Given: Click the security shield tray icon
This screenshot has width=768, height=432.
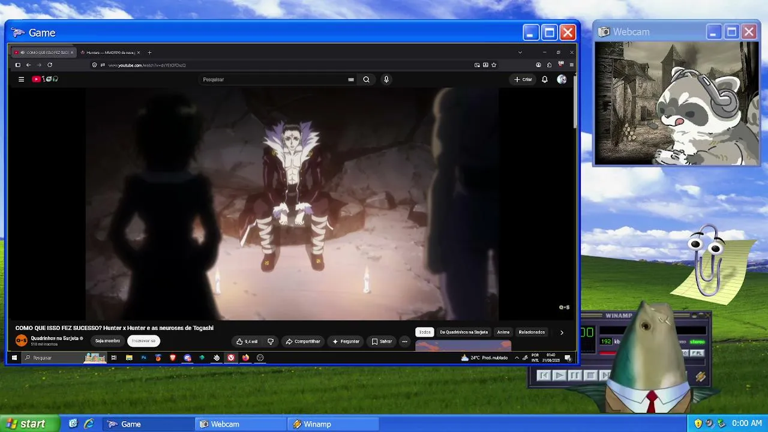Looking at the screenshot, I should pyautogui.click(x=698, y=424).
